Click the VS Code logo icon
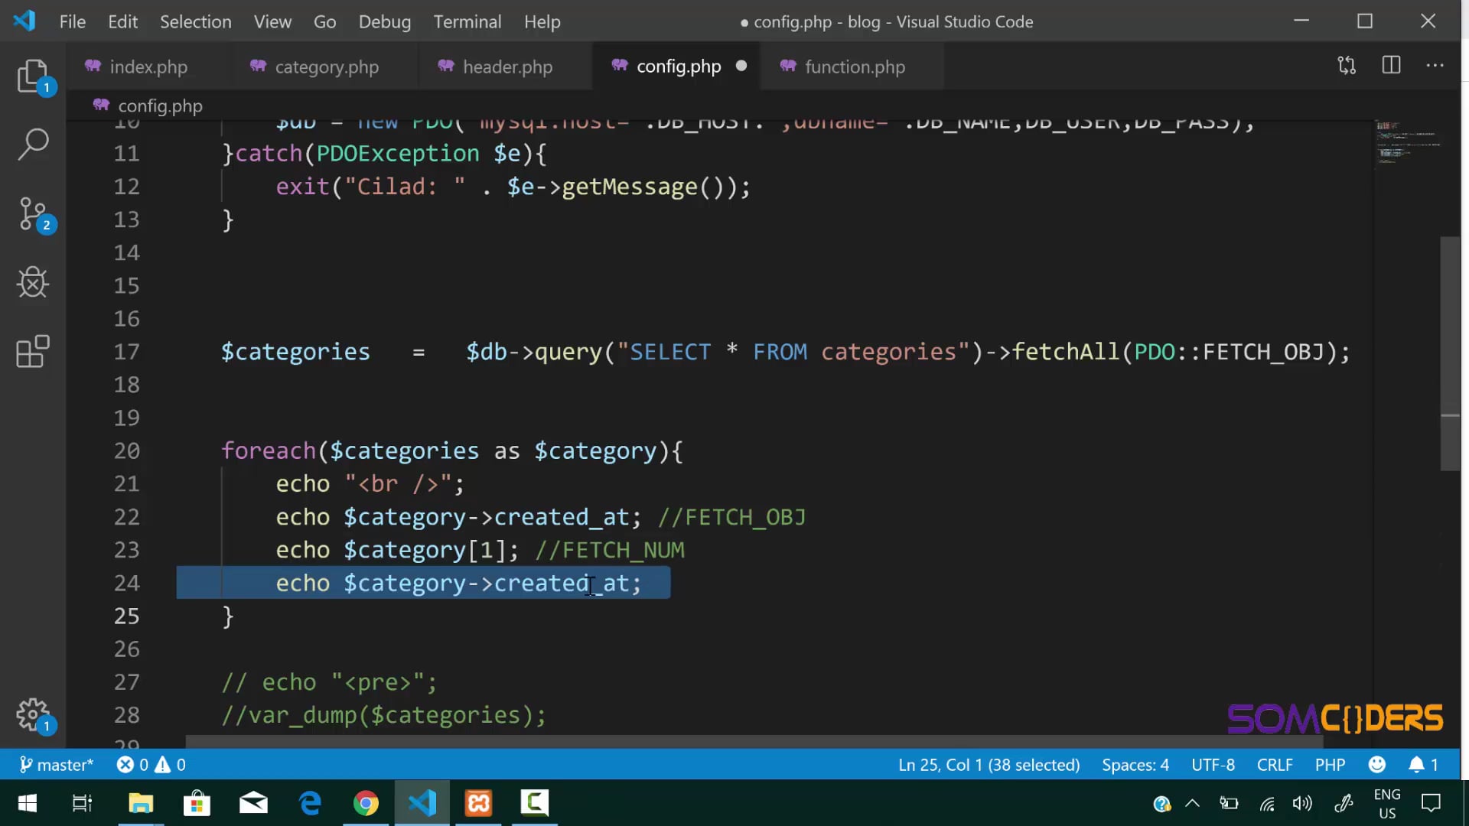The height and width of the screenshot is (826, 1469). point(24,21)
